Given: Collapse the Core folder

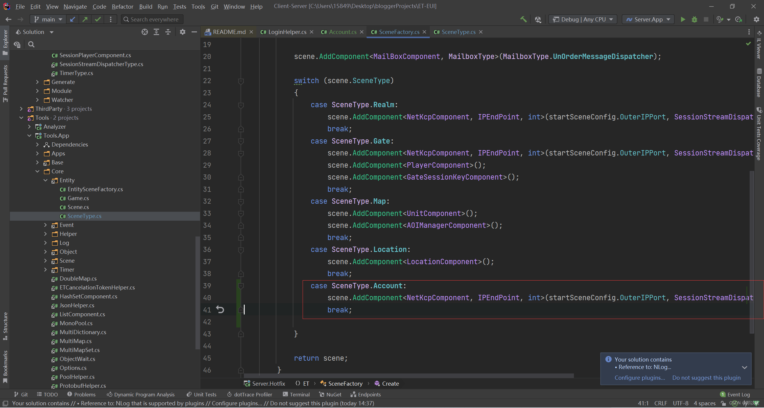Looking at the screenshot, I should pos(37,171).
